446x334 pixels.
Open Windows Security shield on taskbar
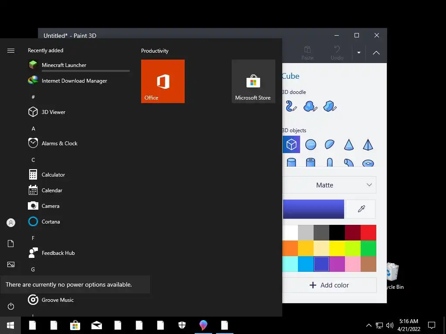182,325
